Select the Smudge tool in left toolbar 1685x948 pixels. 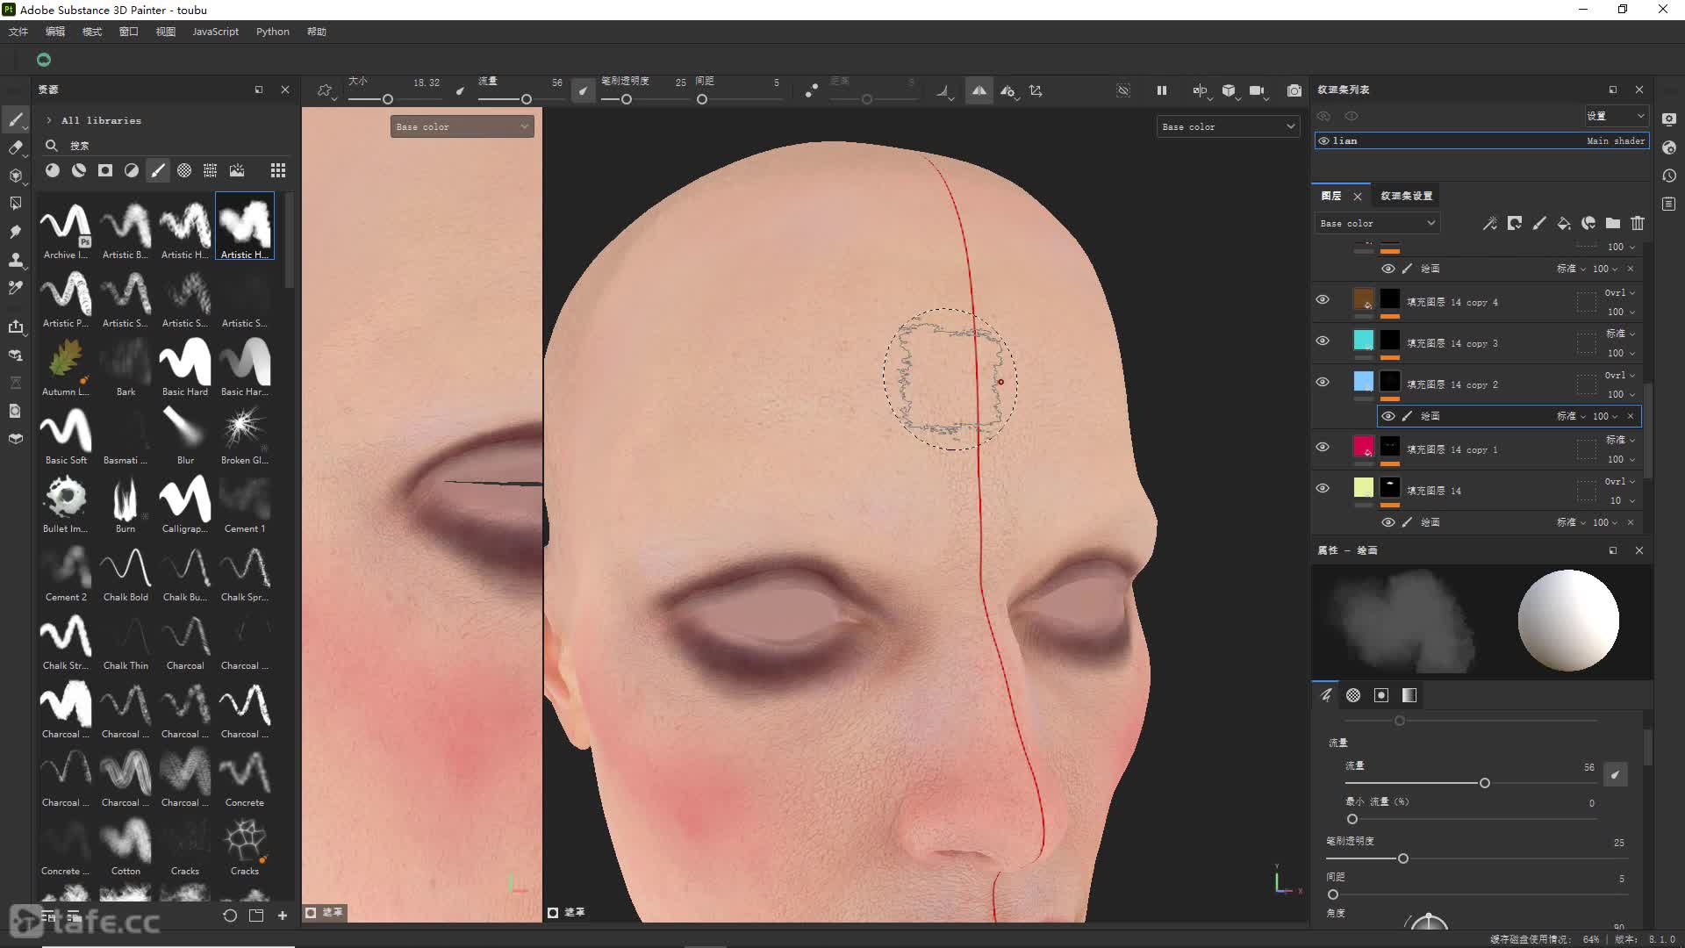16,232
